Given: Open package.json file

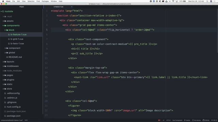Looking at the screenshot, I should click(14, 116).
